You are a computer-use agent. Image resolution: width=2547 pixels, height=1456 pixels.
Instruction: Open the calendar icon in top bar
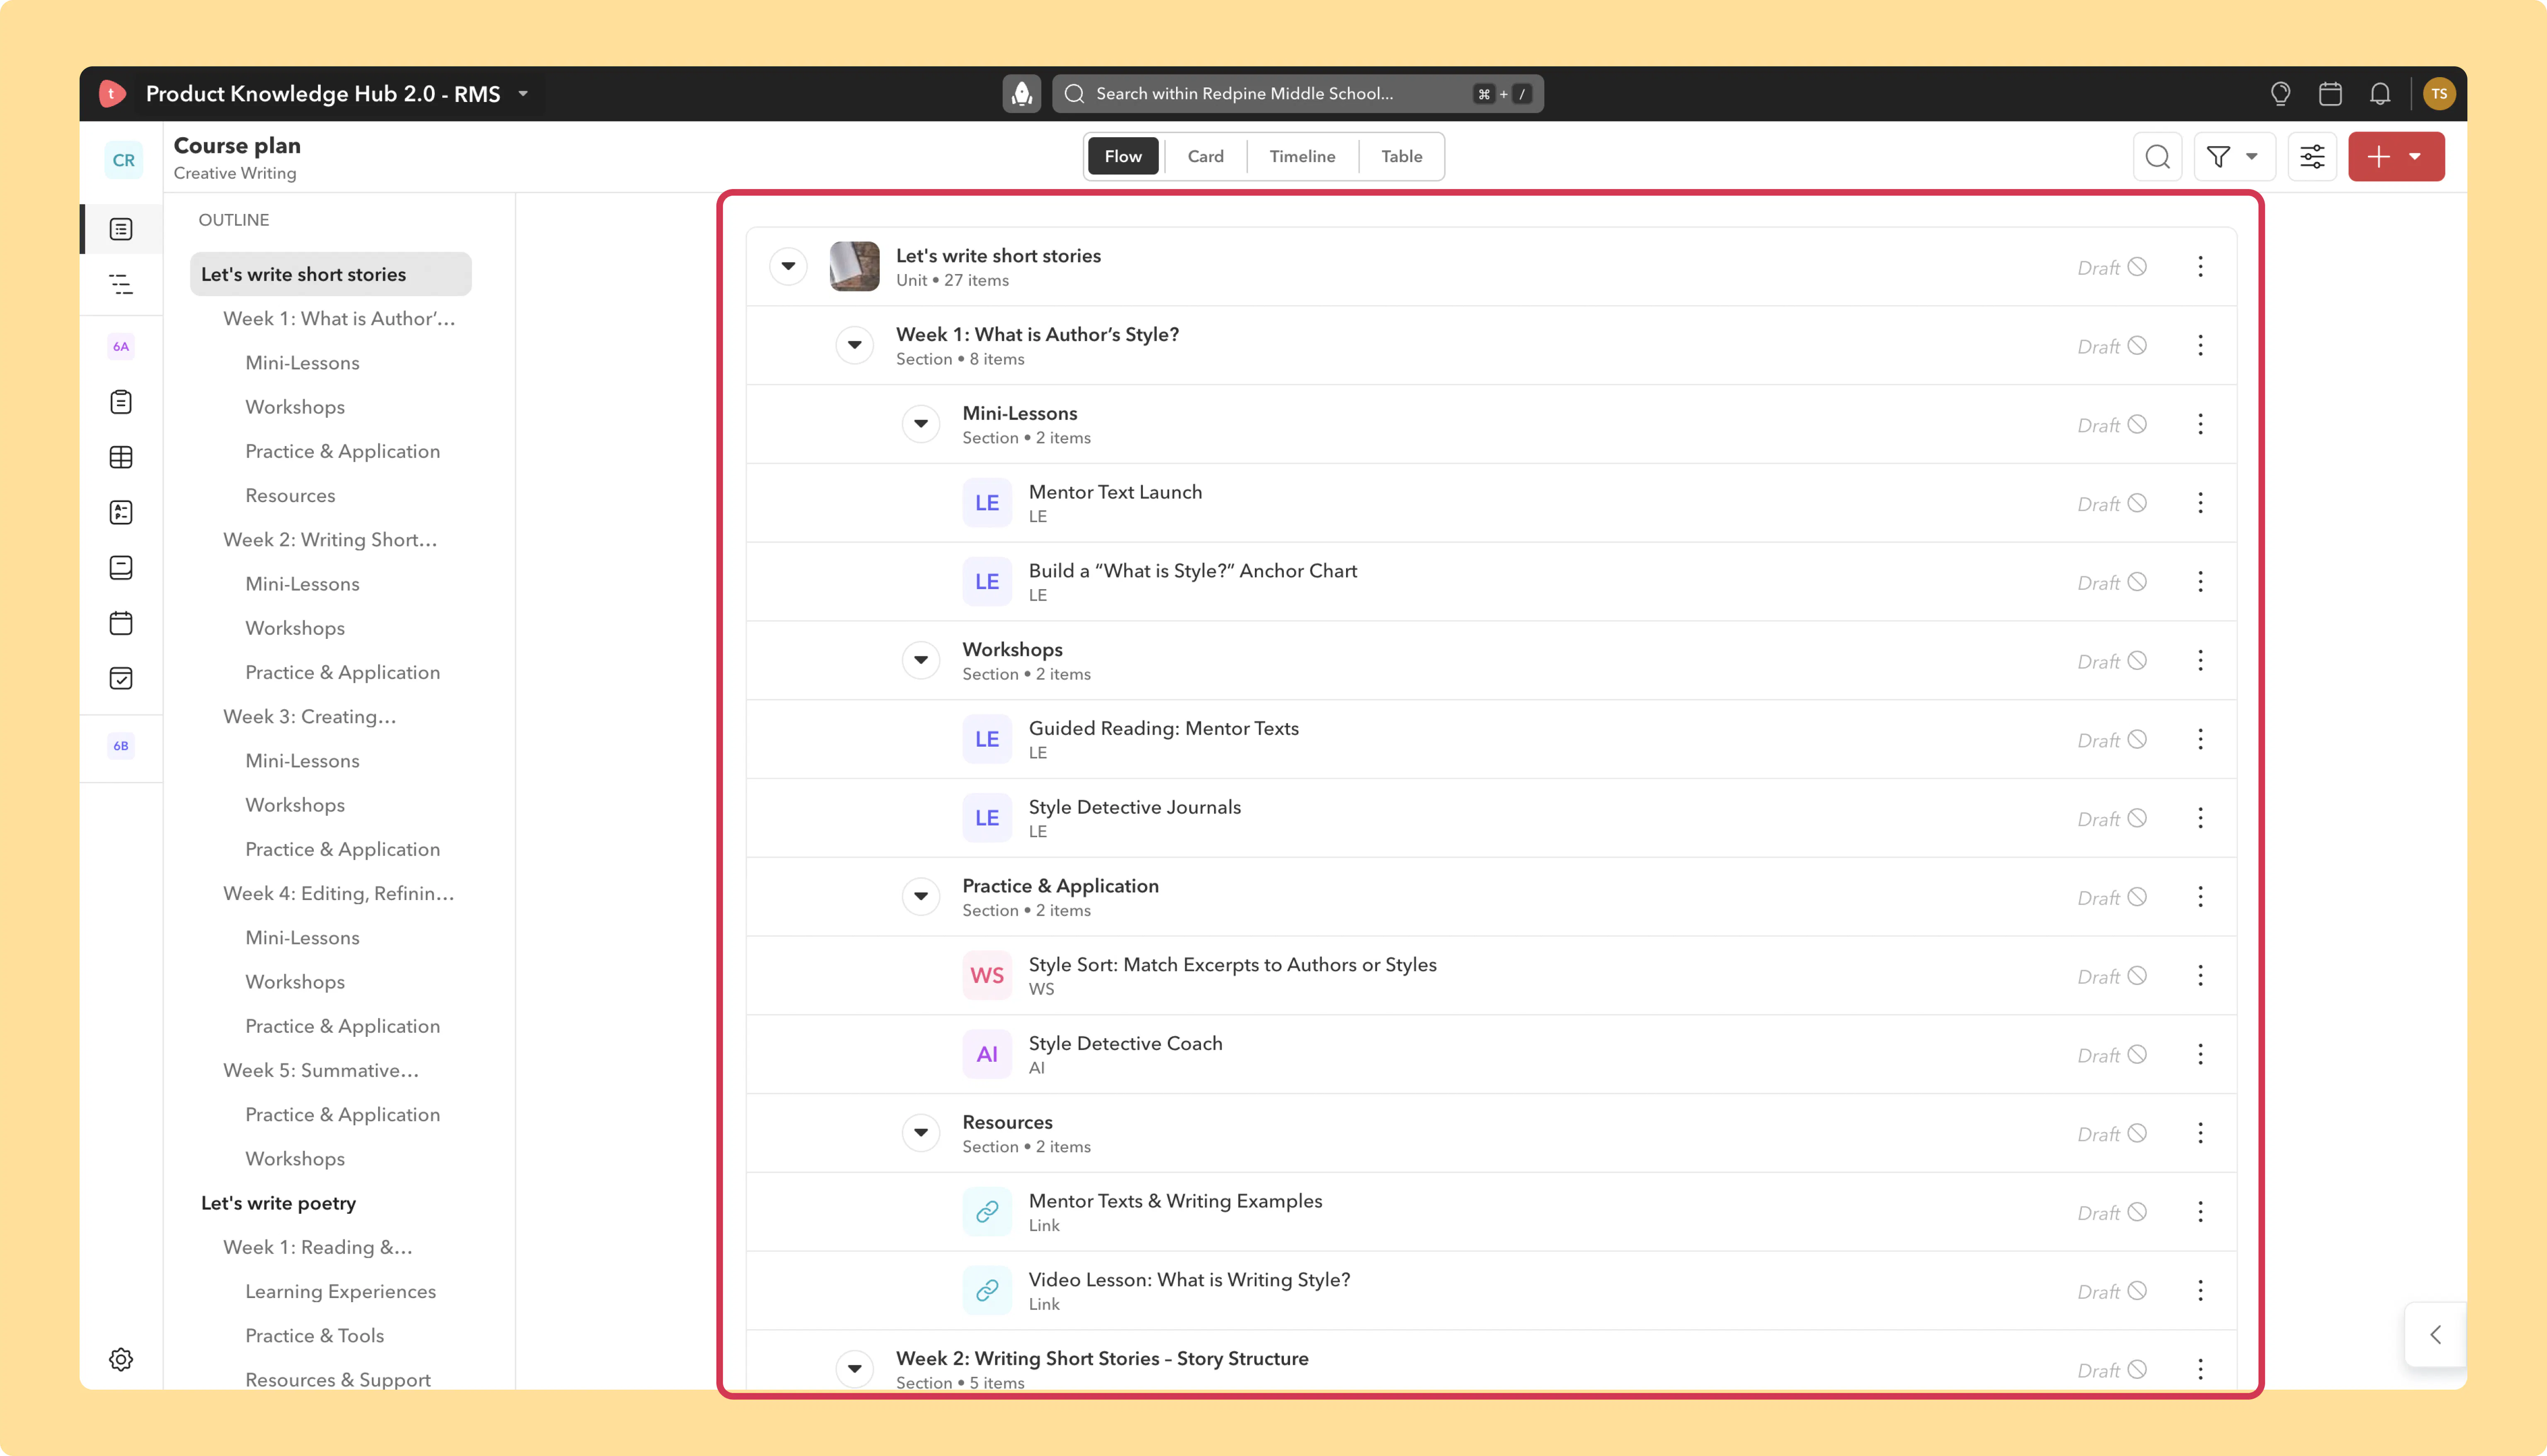2330,94
